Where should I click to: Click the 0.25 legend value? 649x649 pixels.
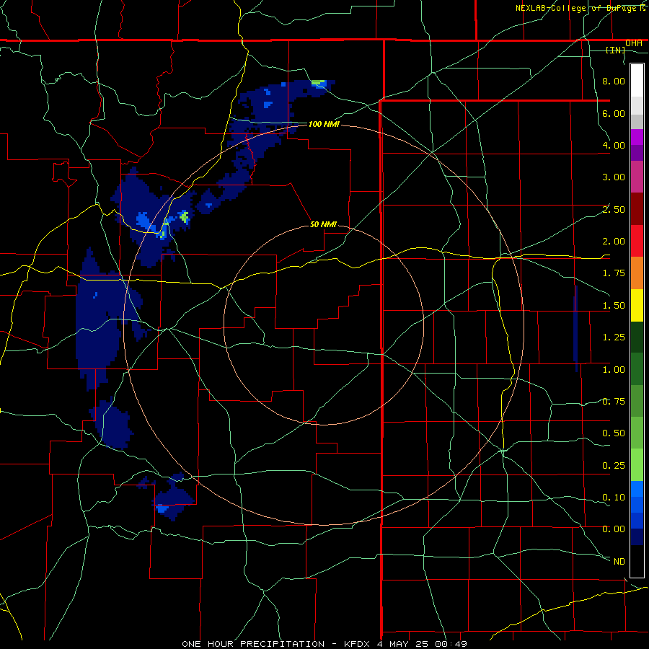[614, 466]
